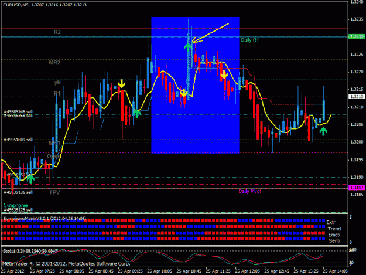
Task: Click the green 1.3230 price tag
Action: (357, 36)
